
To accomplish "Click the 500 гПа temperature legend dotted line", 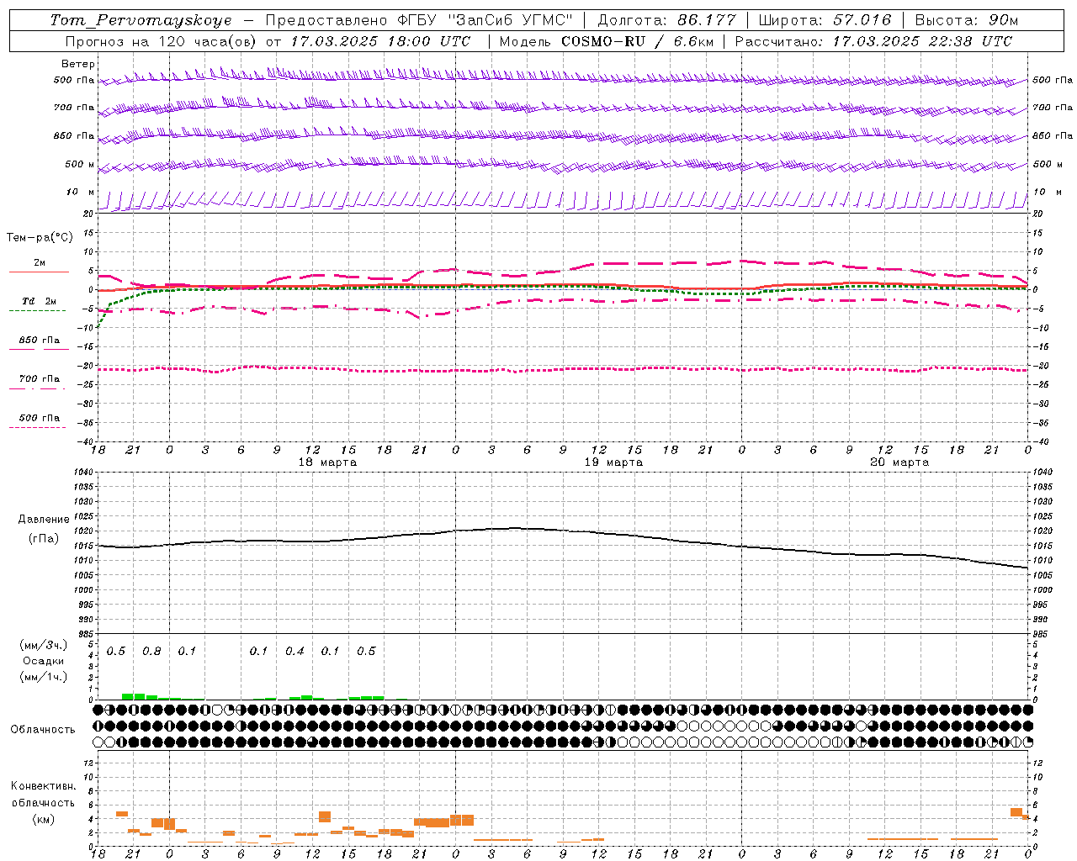I will pyautogui.click(x=37, y=428).
